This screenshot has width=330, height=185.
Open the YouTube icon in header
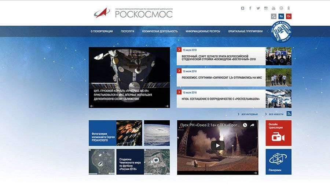[x=274, y=8]
